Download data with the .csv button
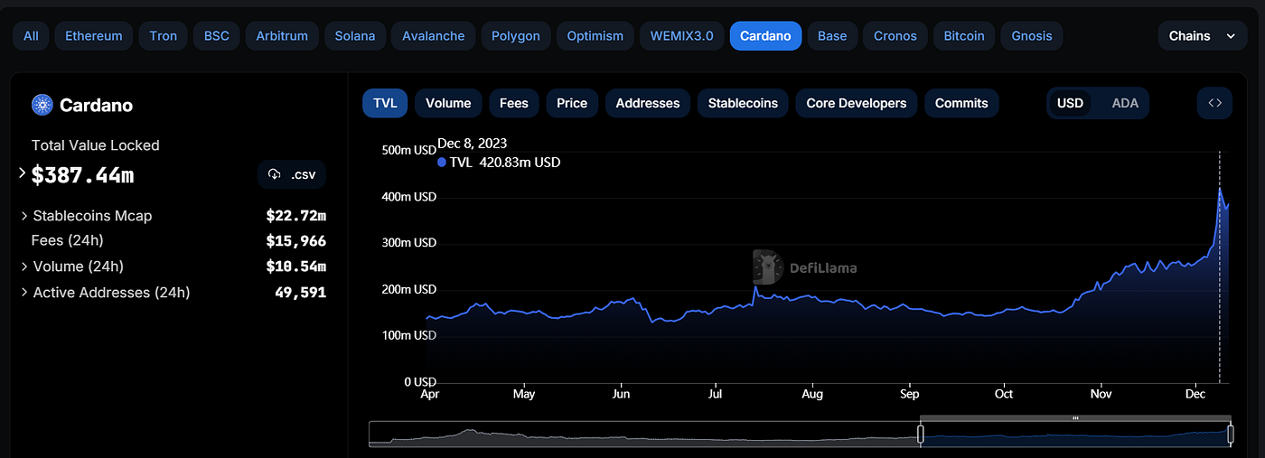 (292, 174)
